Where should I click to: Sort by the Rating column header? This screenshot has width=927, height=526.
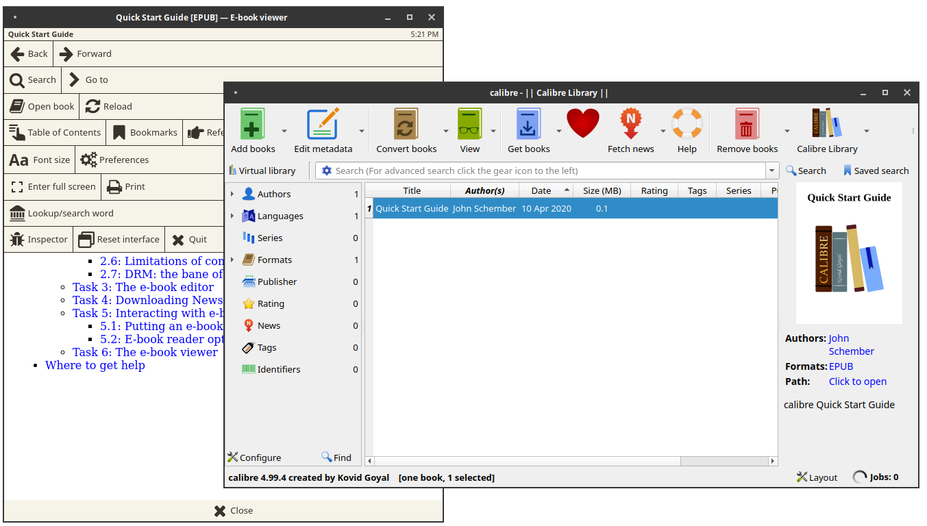point(654,191)
